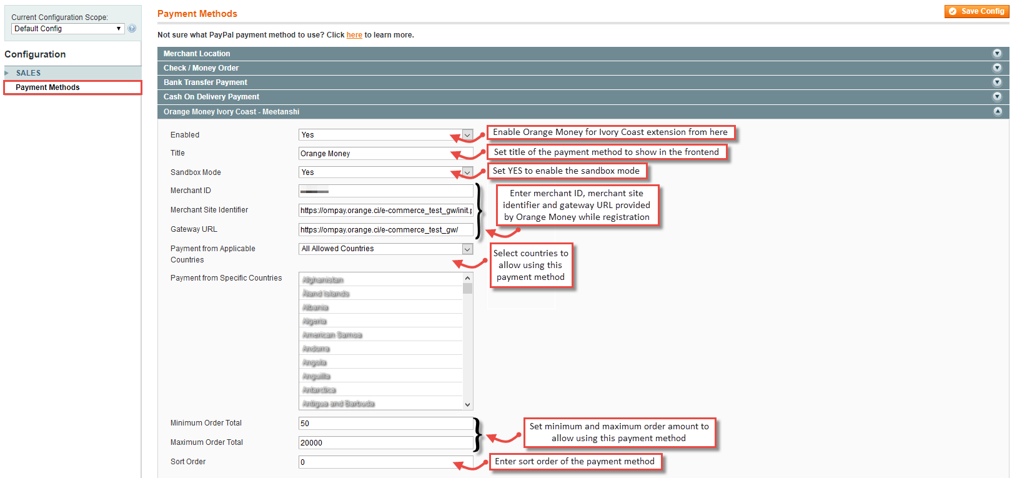Click the Sort Order input field
Viewport: 1012px width, 478px height.
point(386,462)
